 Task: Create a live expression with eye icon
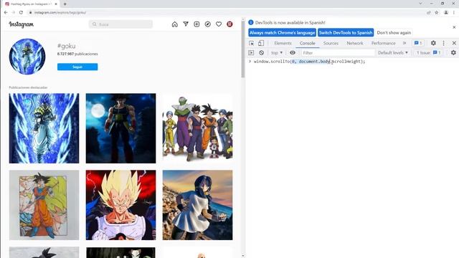[293, 52]
